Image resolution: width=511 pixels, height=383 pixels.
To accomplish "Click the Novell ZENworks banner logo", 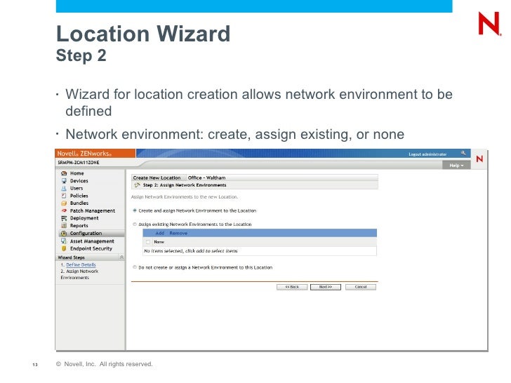I will tap(95, 154).
